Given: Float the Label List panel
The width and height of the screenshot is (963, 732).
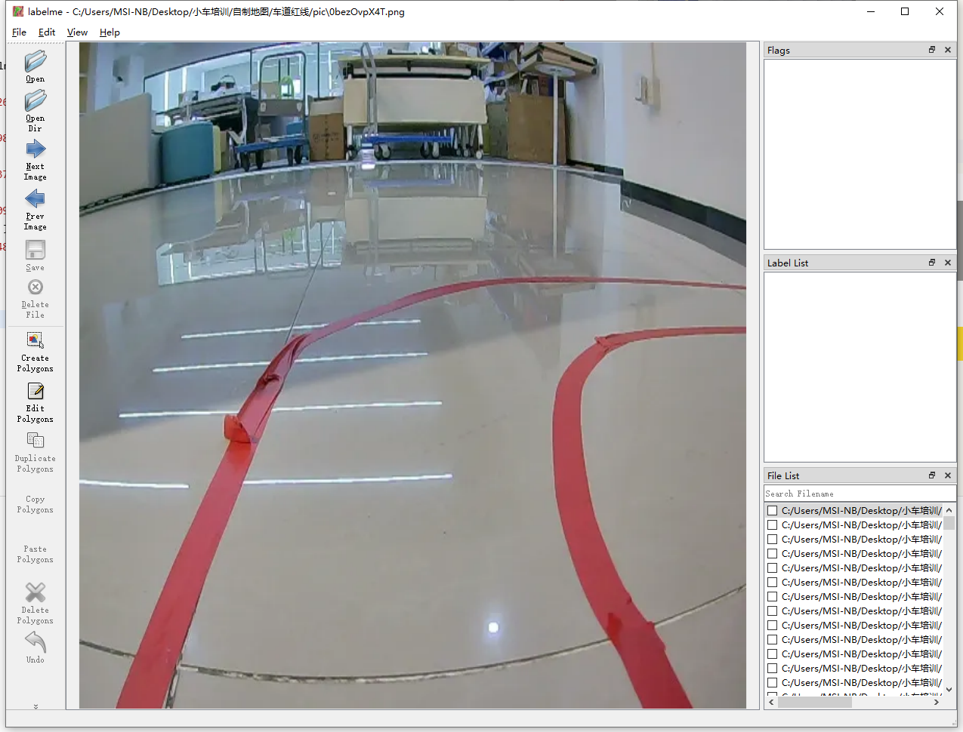Looking at the screenshot, I should (x=932, y=263).
